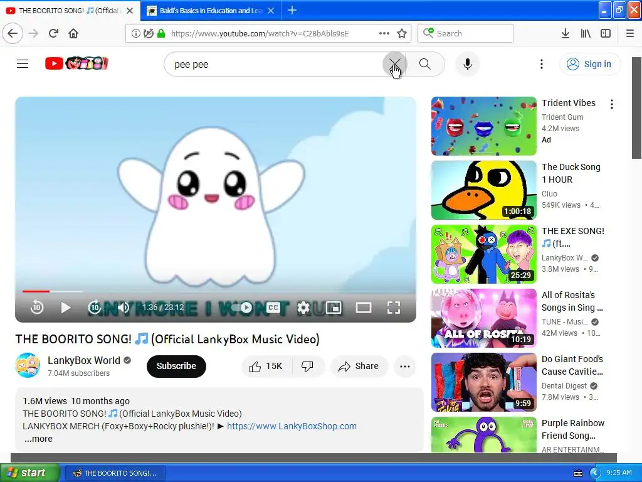642x482 pixels.
Task: Open more actions menu beside Share
Action: click(x=405, y=366)
